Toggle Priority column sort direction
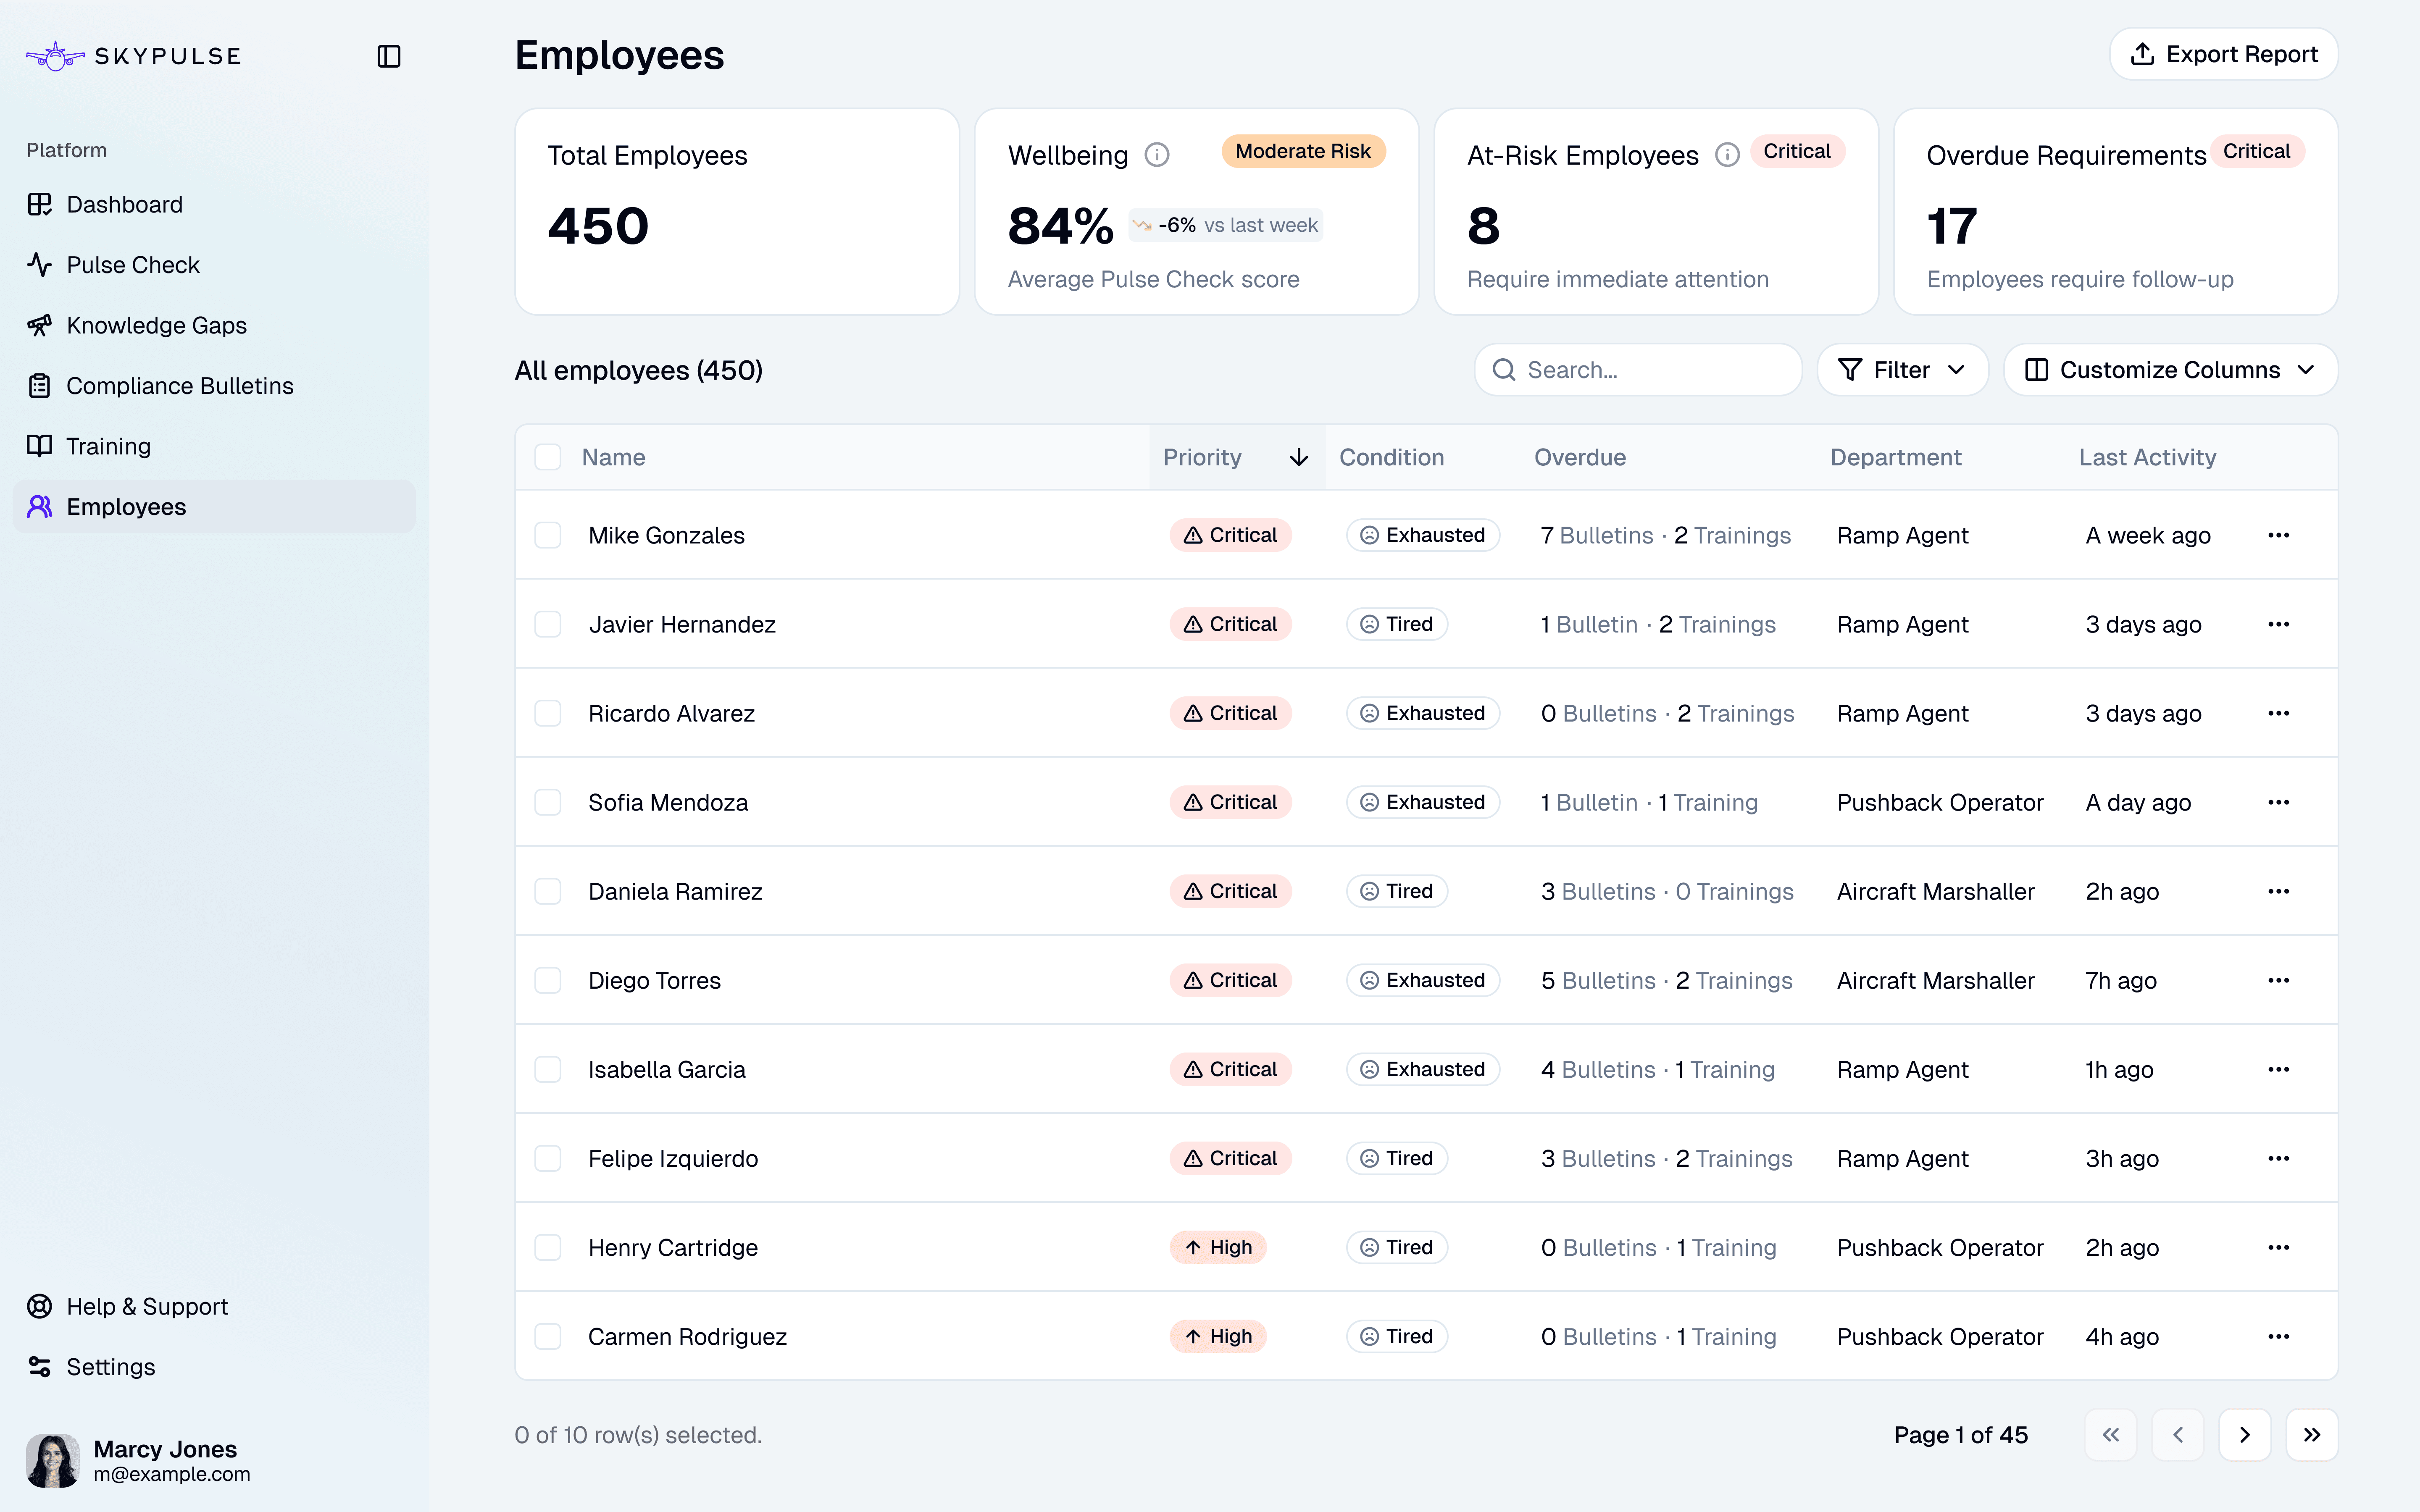This screenshot has height=1512, width=2420. pyautogui.click(x=1297, y=457)
